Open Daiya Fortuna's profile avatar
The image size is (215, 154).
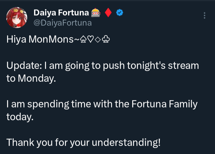(16, 17)
